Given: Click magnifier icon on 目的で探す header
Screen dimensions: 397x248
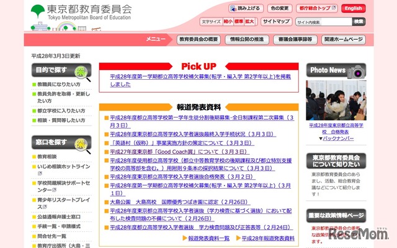Looking at the screenshot, I should 83,73.
